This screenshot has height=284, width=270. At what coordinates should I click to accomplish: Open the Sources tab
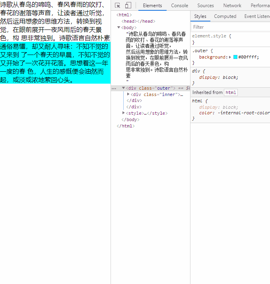click(206, 6)
